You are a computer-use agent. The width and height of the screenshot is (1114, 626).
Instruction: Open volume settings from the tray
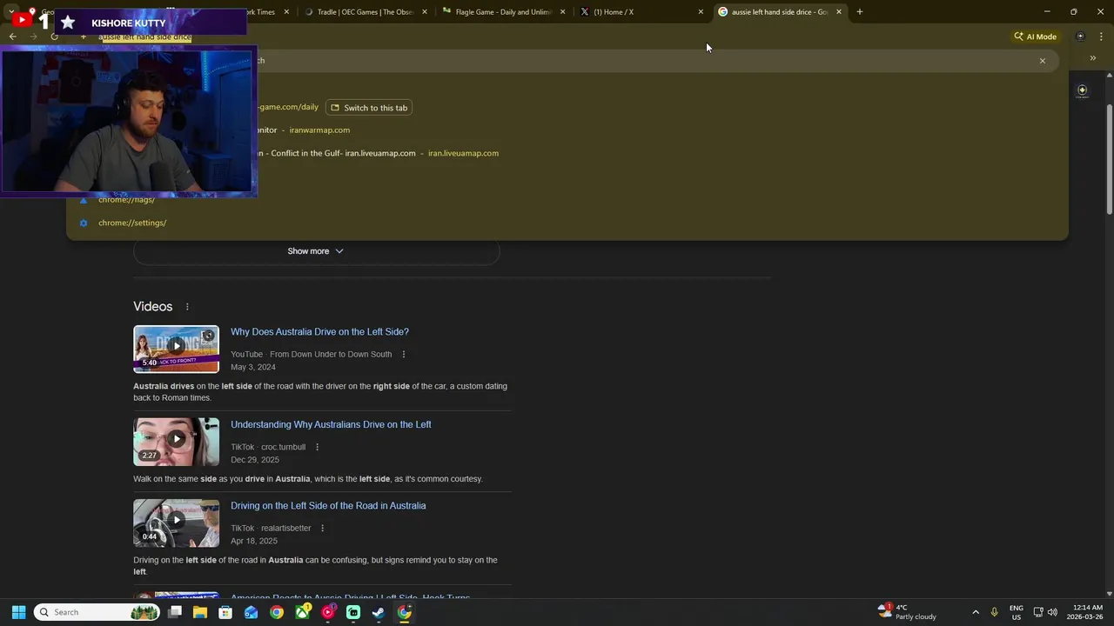1052,612
